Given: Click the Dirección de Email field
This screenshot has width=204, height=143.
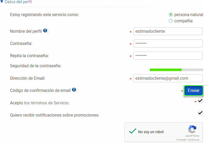Looking at the screenshot, I should (168, 78).
